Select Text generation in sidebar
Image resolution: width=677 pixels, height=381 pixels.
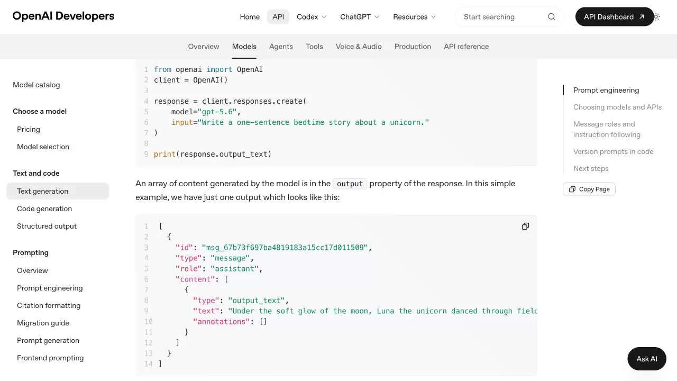[58, 191]
